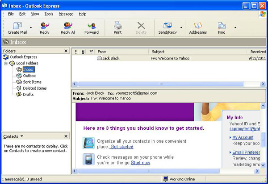Viewport: 268px width, 184px height.
Task: Sort messages by the Received column
Action: (x=256, y=52)
